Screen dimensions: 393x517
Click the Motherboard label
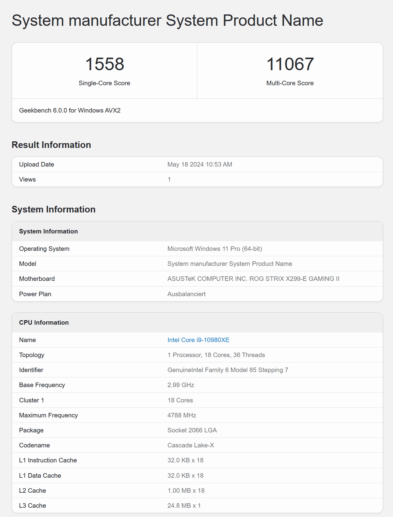tap(37, 279)
